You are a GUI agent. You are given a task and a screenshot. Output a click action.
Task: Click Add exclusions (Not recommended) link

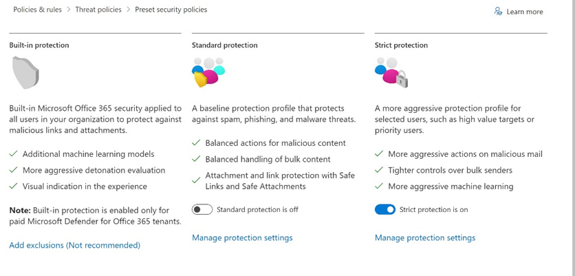(x=75, y=245)
